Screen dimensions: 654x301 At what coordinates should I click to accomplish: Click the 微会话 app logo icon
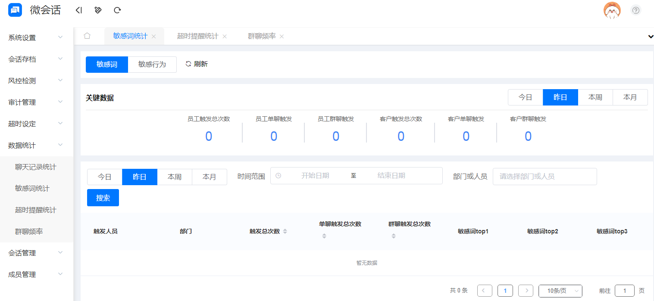point(15,9)
